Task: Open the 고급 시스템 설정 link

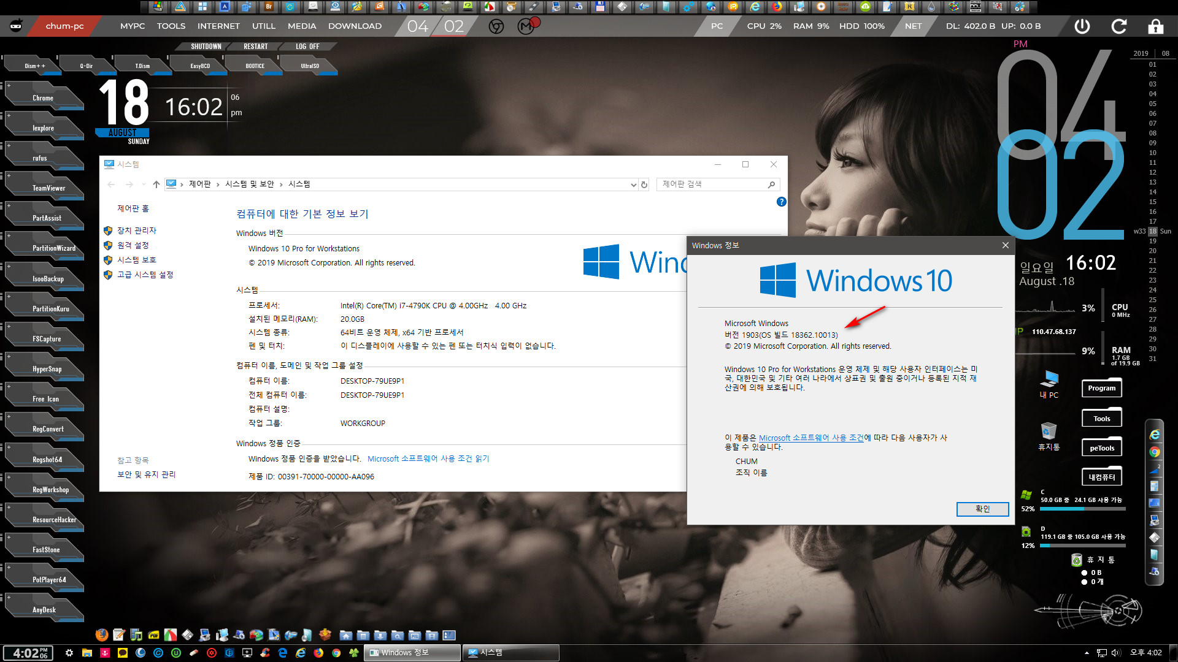Action: click(145, 275)
